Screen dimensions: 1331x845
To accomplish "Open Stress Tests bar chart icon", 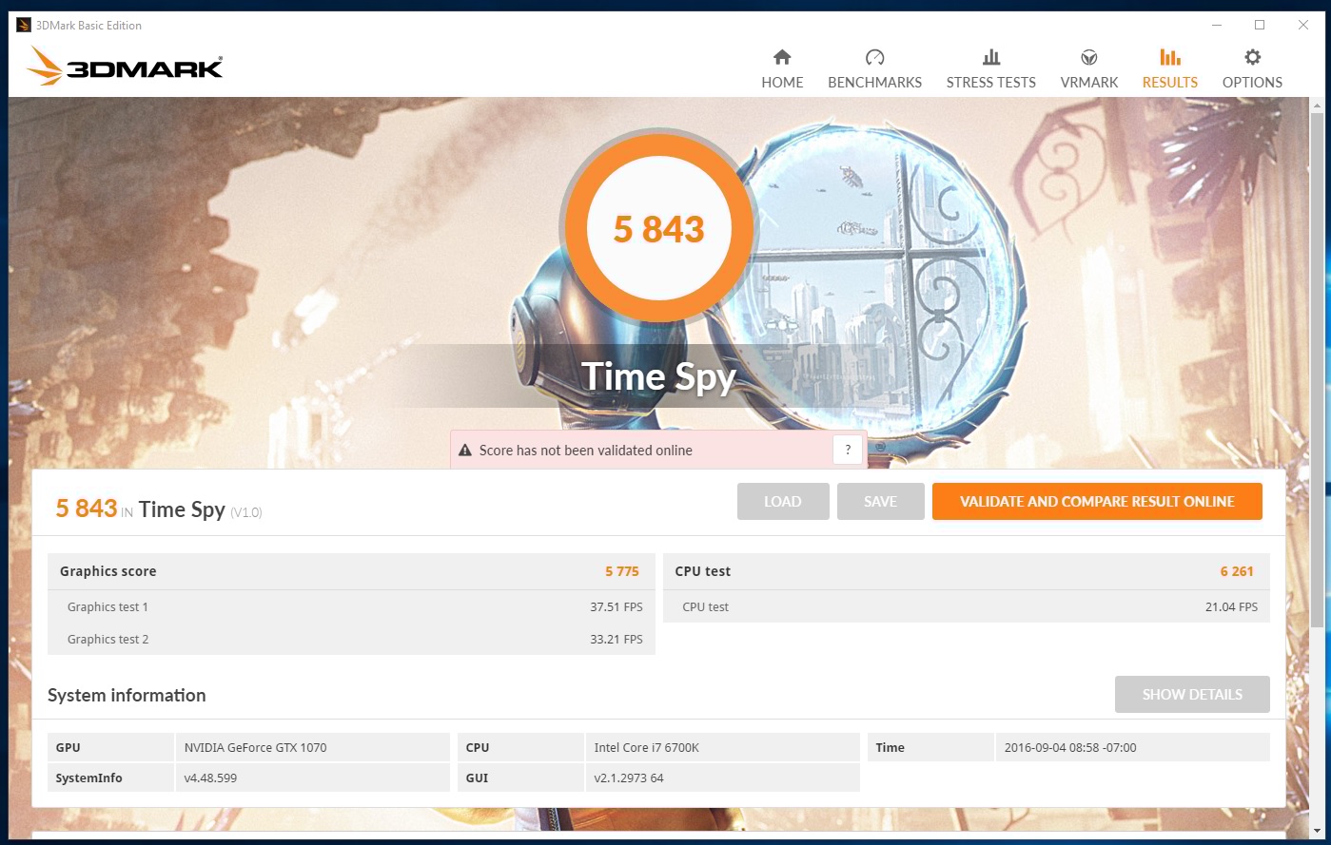I will point(991,57).
